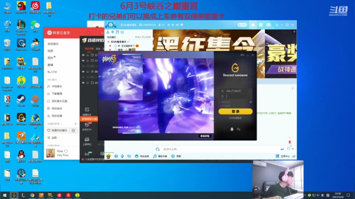
Task: Open 本地音乐 in NetEase Cloud Music
Action: click(55, 86)
